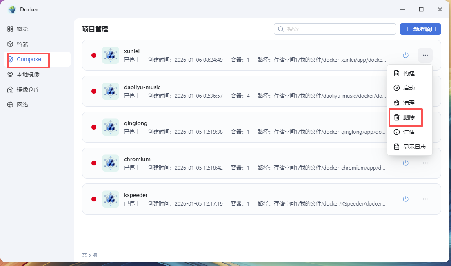Open more options for xunlei
This screenshot has height=266, width=451.
(x=425, y=55)
